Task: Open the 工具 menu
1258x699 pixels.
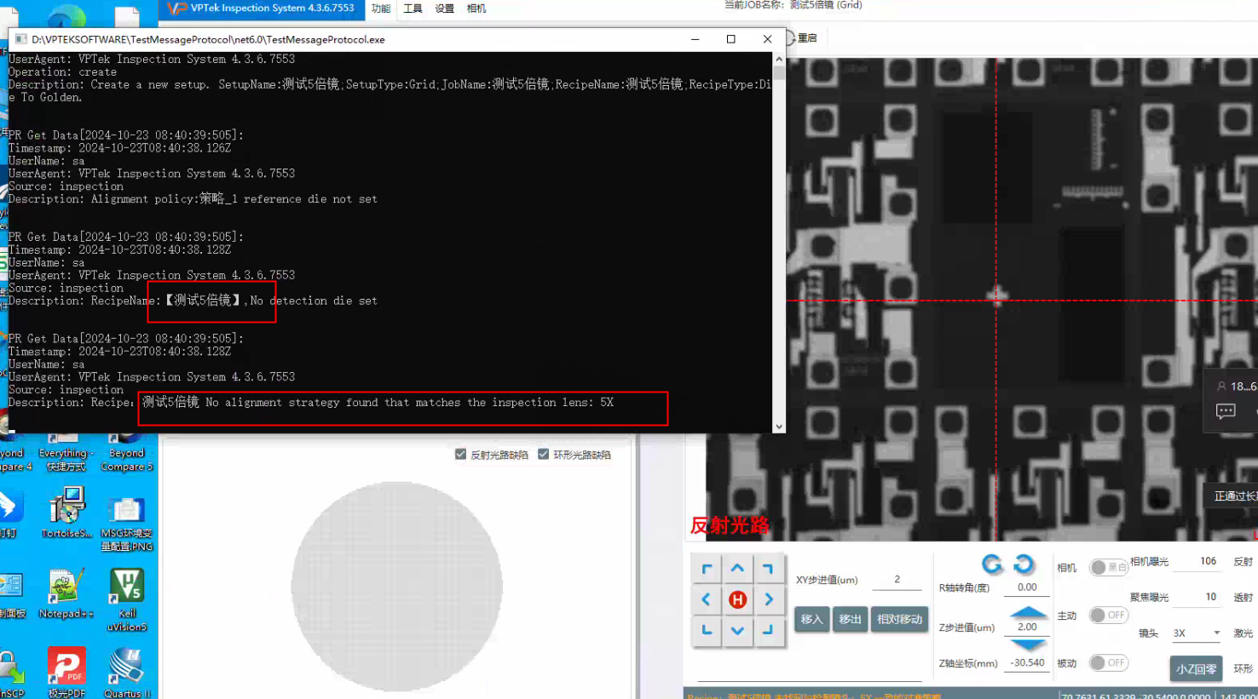Action: point(413,9)
